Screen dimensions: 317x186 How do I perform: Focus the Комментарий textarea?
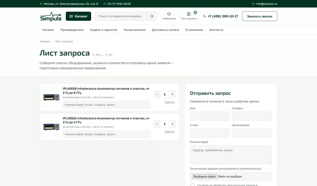click(x=231, y=154)
